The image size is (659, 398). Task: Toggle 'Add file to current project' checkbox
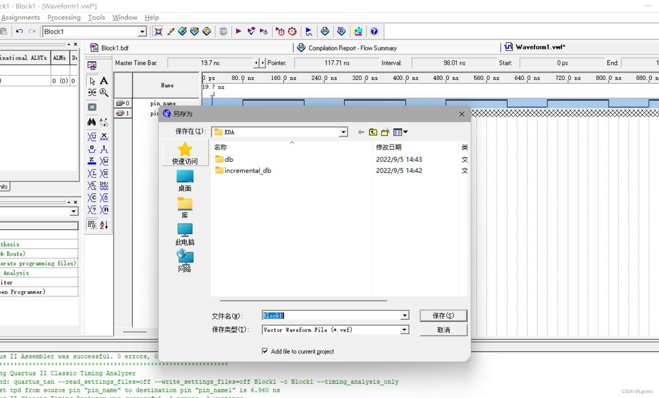264,351
